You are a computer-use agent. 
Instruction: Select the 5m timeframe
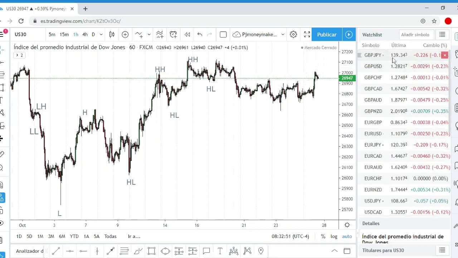point(52,34)
